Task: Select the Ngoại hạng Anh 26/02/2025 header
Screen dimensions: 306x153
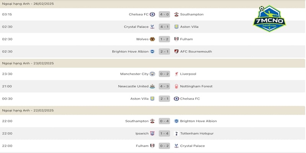Action: point(28,3)
